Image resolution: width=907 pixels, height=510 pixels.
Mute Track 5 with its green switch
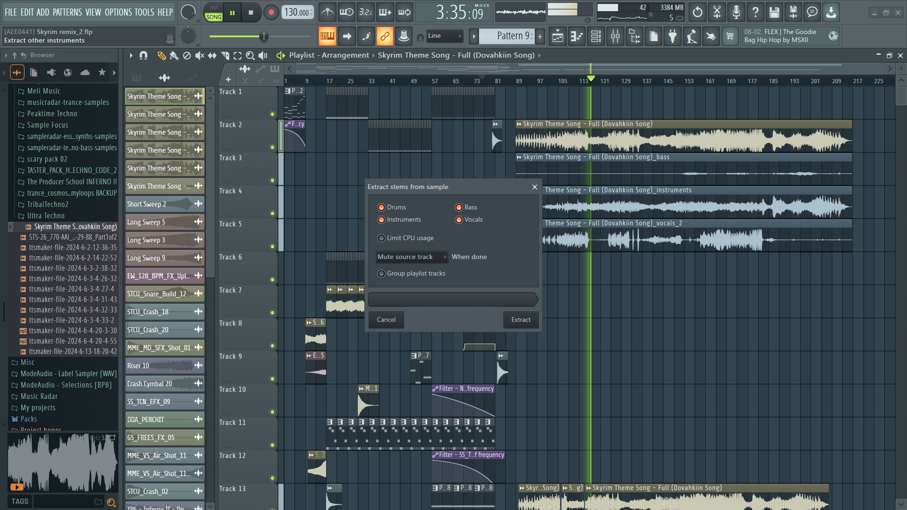(x=272, y=246)
